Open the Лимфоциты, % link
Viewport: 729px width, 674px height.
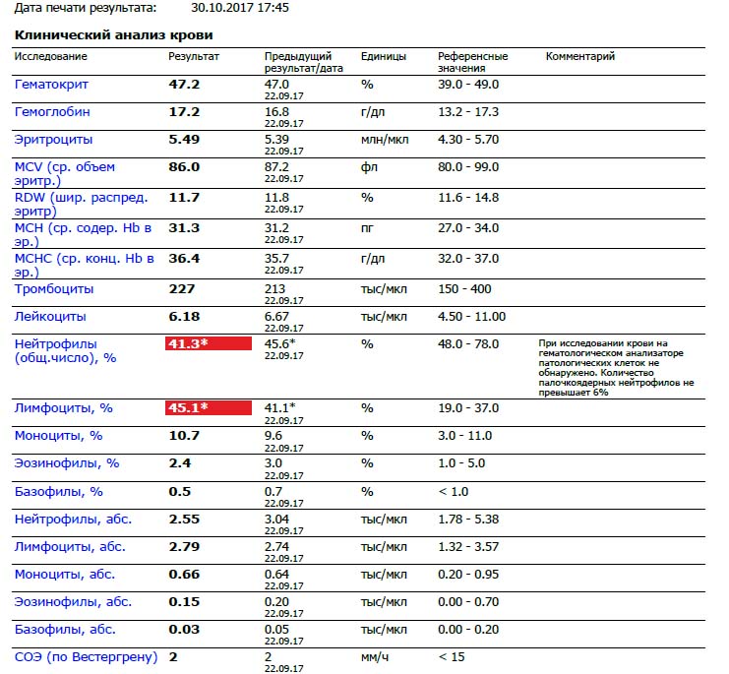[x=64, y=408]
